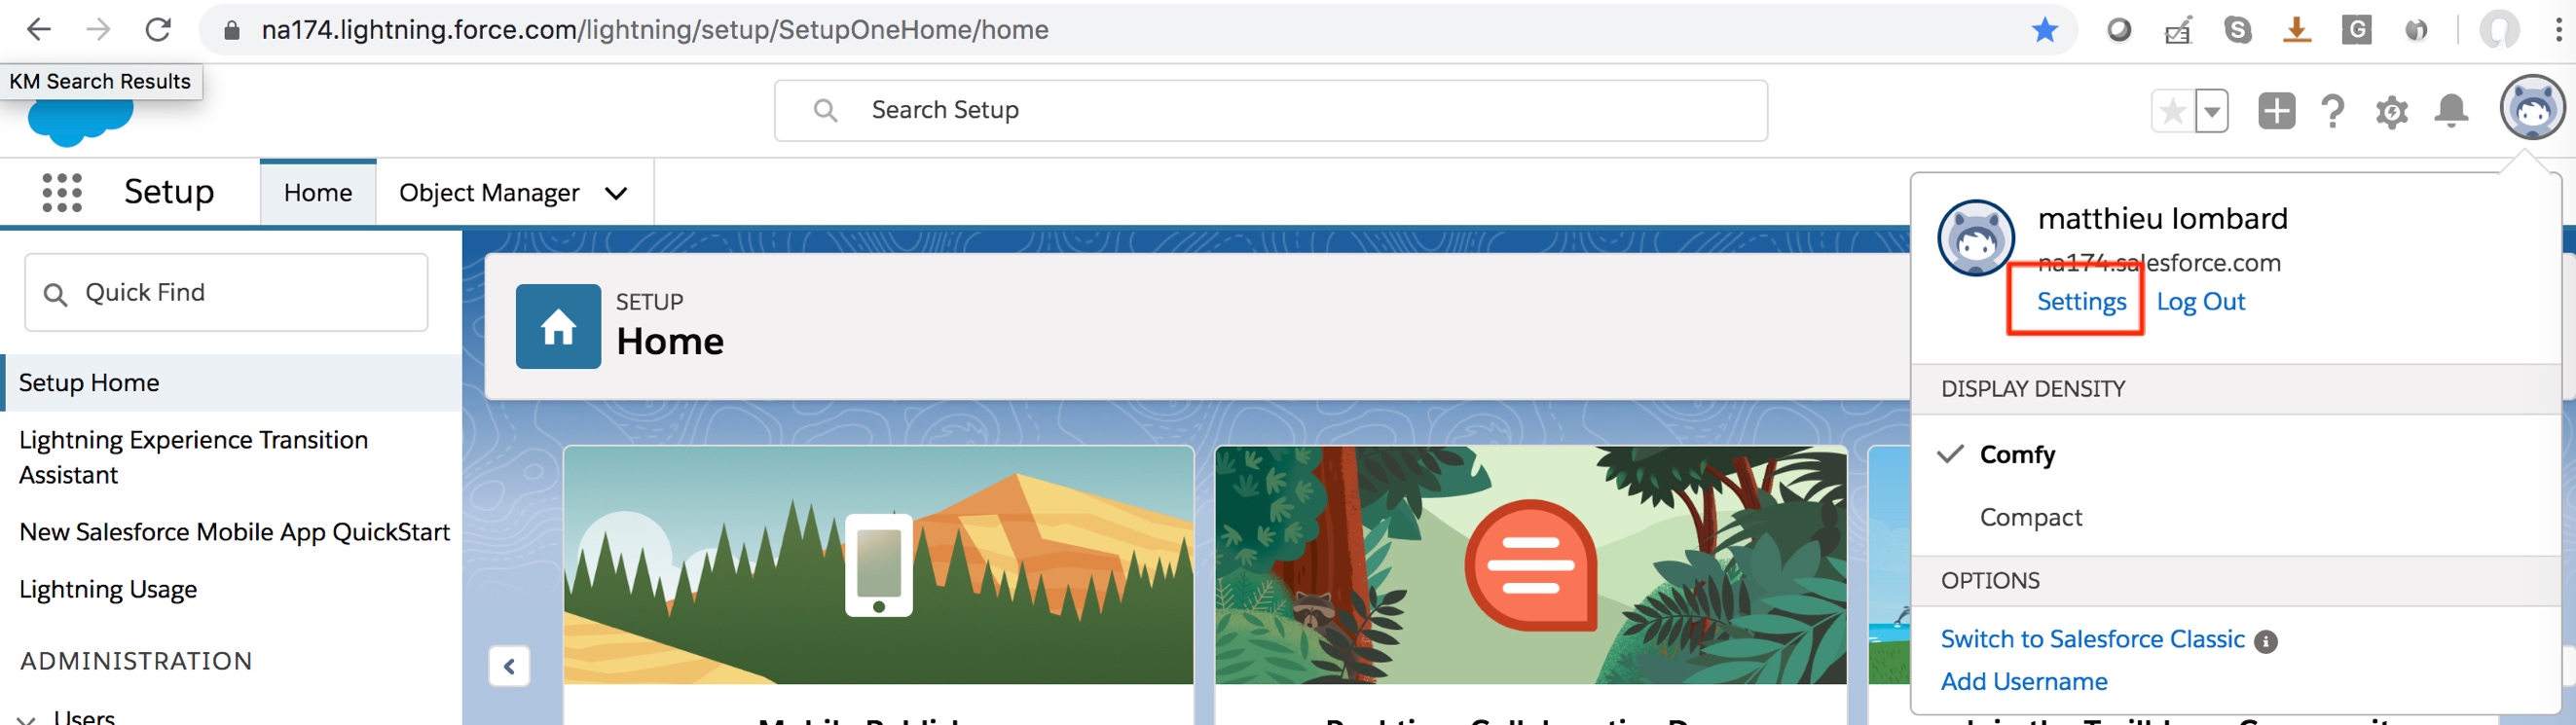The image size is (2576, 725).
Task: Go forward in browser history
Action: [x=98, y=30]
